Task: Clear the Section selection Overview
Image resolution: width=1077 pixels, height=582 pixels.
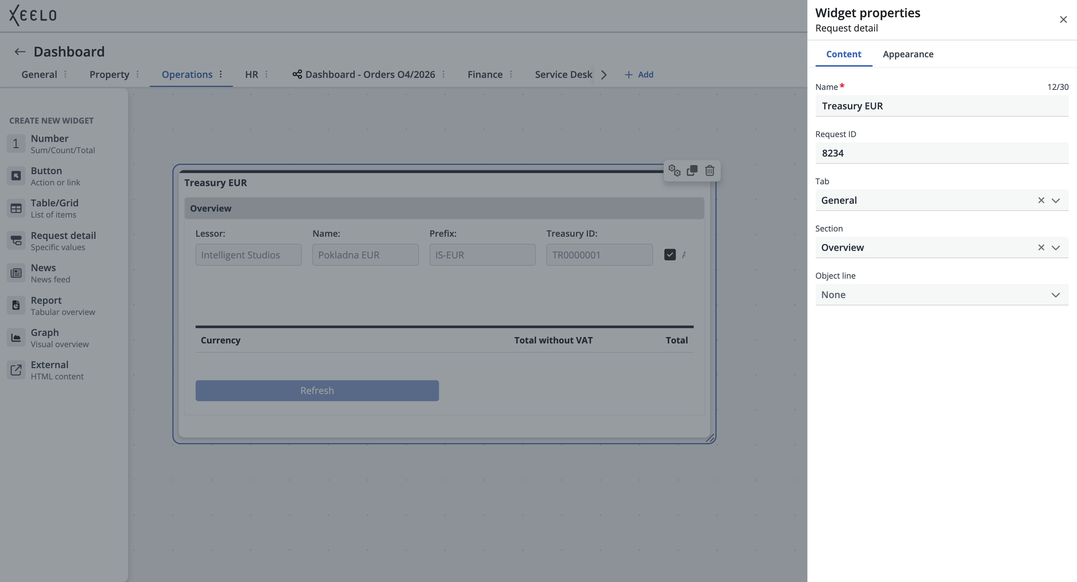Action: (x=1041, y=248)
